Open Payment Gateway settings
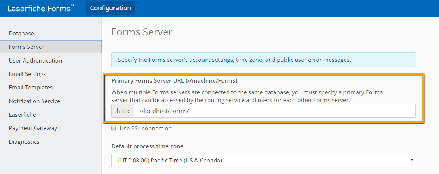Screen dimensions: 439x174 33,128
